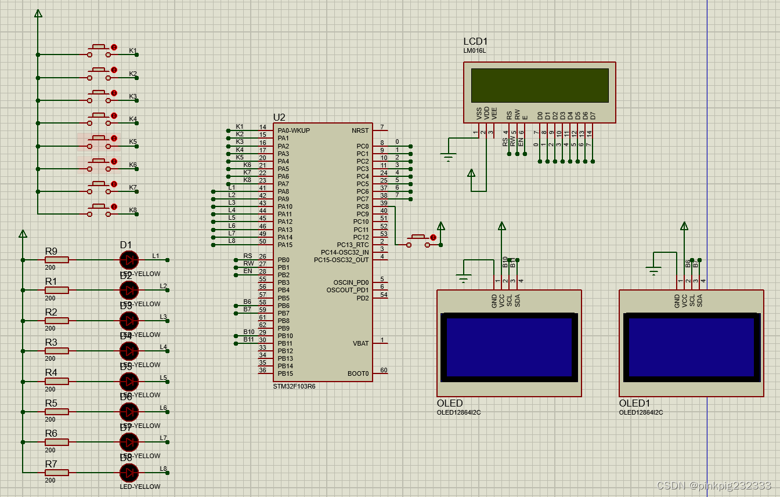Viewport: 780px width, 497px height.
Task: Select the PC15-OSC32_OUT pin label
Action: pos(341,260)
